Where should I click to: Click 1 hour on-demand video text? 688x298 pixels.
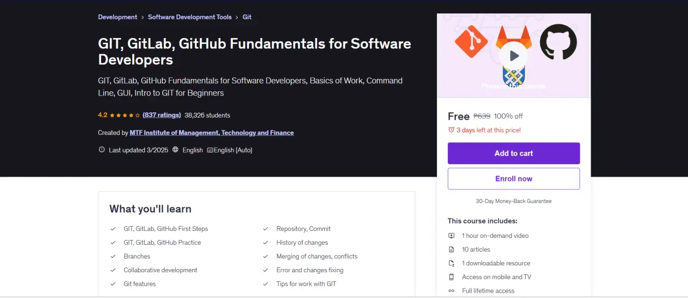point(495,236)
